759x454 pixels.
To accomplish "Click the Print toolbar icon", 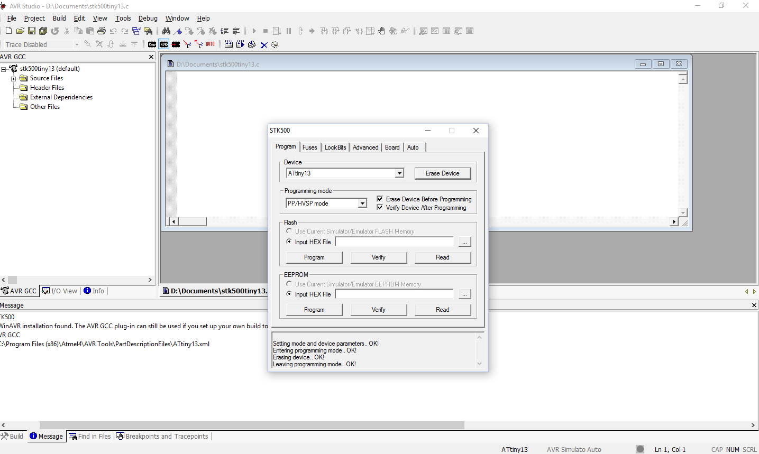I will 102,31.
